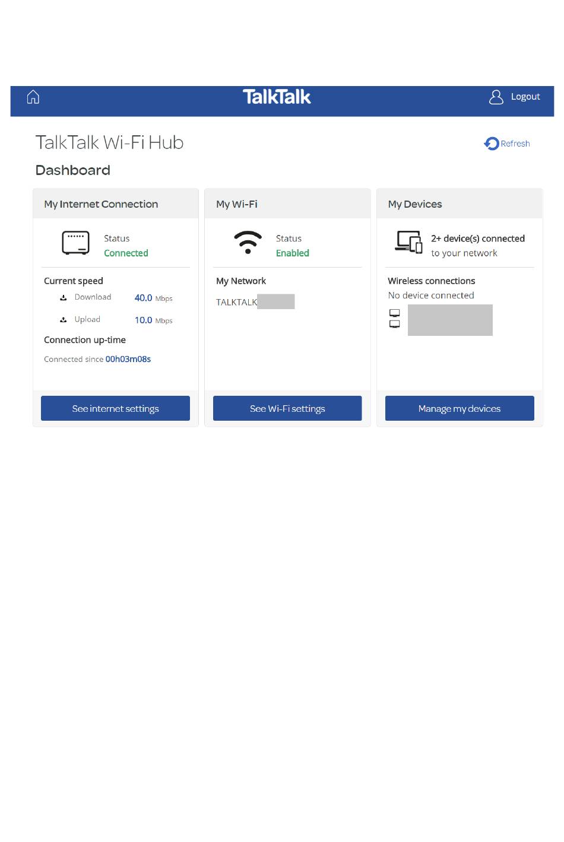Viewport: 564px width, 842px height.
Task: Select the first connected device monitor icon
Action: point(395,313)
